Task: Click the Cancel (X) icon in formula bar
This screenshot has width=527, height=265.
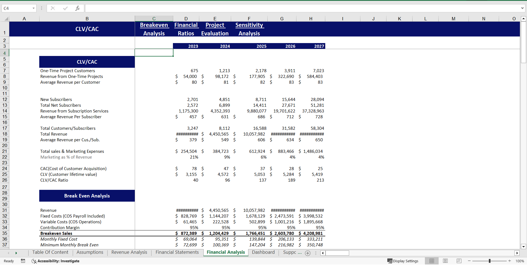Action: 53,8
